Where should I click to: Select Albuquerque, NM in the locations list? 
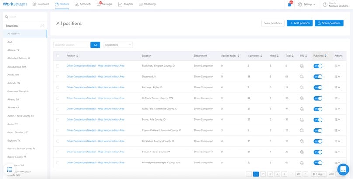(x=17, y=67)
